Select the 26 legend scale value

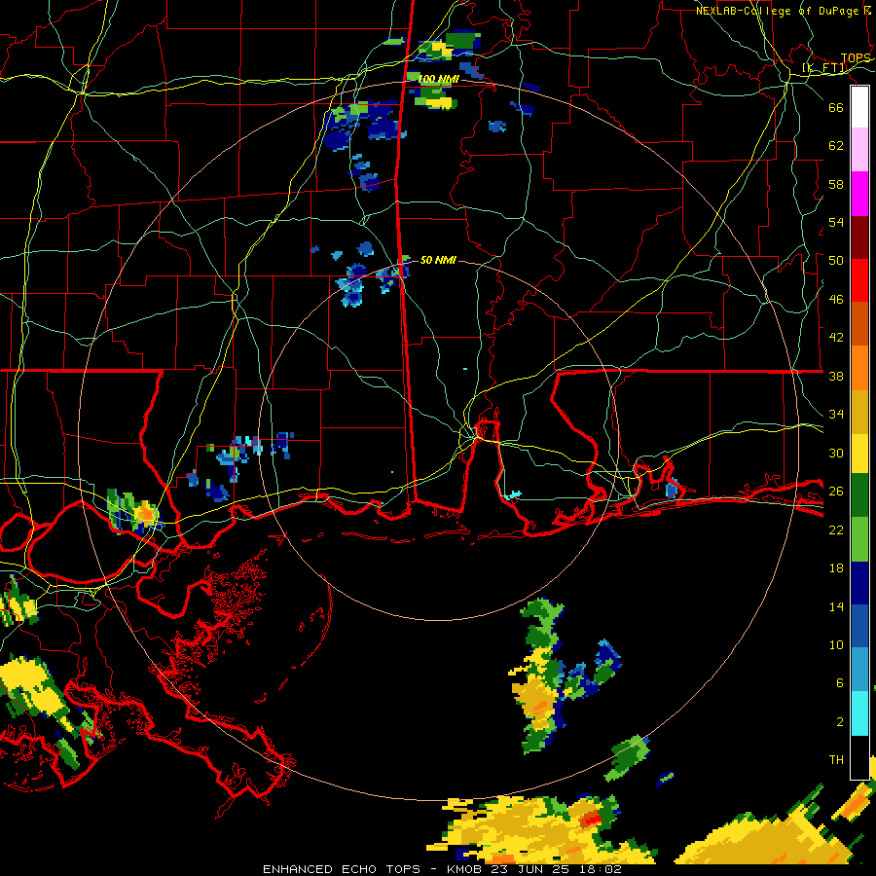point(836,492)
